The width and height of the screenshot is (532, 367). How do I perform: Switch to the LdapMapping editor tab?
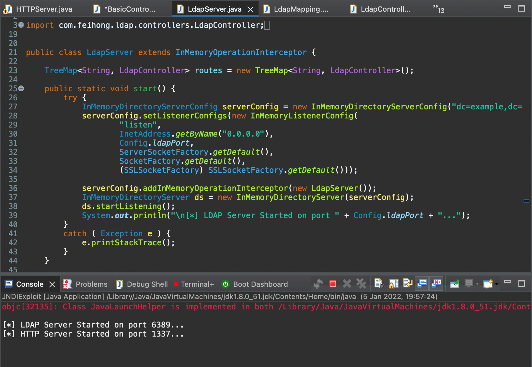[x=296, y=9]
